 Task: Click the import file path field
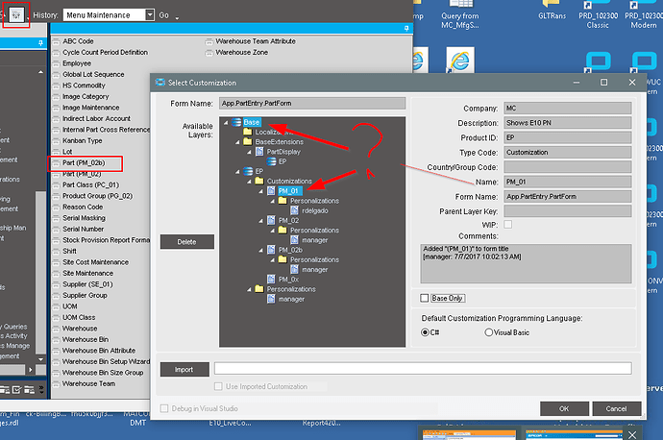(x=423, y=368)
